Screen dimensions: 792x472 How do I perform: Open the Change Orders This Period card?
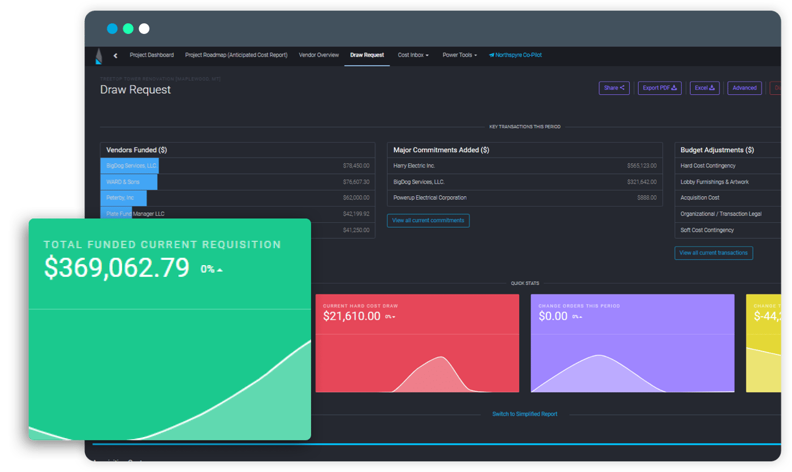click(632, 343)
